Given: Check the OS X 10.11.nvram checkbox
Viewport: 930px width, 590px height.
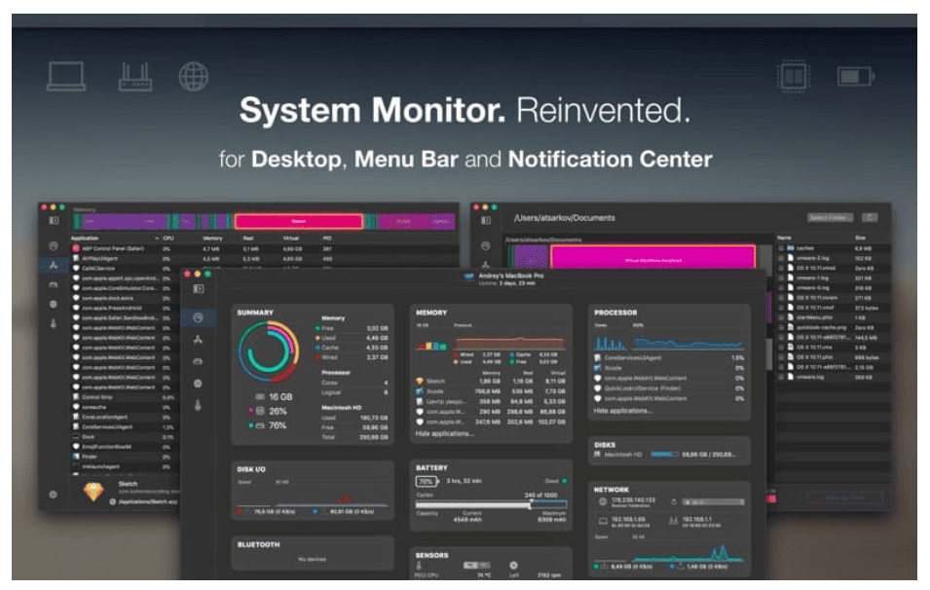Looking at the screenshot, I should pyautogui.click(x=781, y=298).
